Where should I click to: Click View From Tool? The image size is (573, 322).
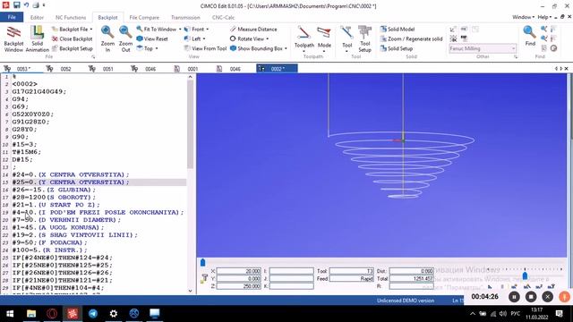[205, 48]
